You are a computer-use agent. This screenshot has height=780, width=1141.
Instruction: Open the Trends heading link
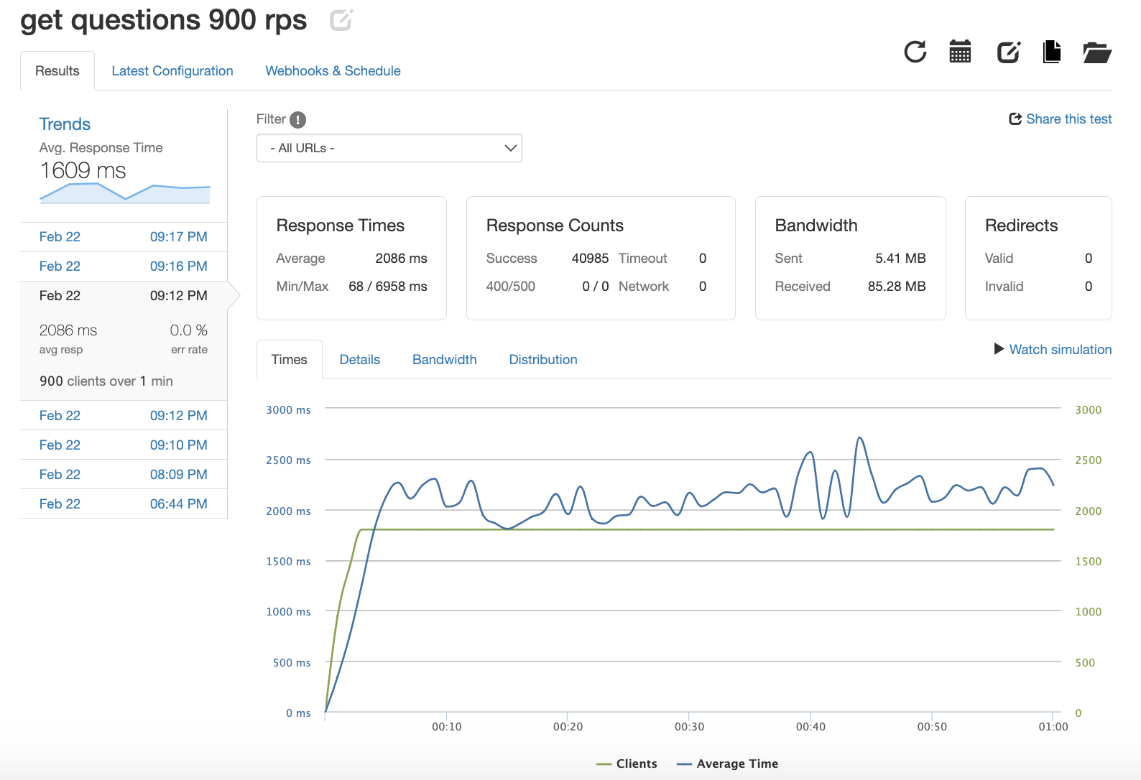[65, 124]
